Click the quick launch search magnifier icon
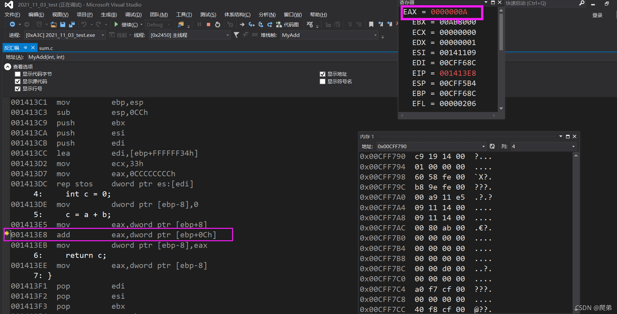This screenshot has height=314, width=617. [x=582, y=3]
